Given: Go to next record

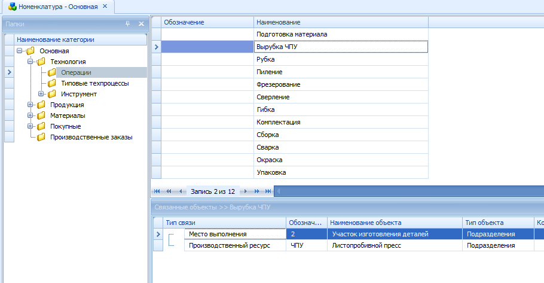Looking at the screenshot, I should (246, 191).
